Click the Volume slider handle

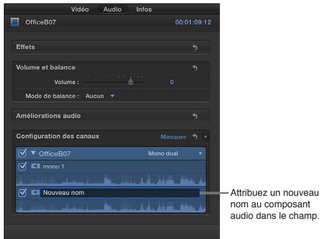[x=130, y=82]
